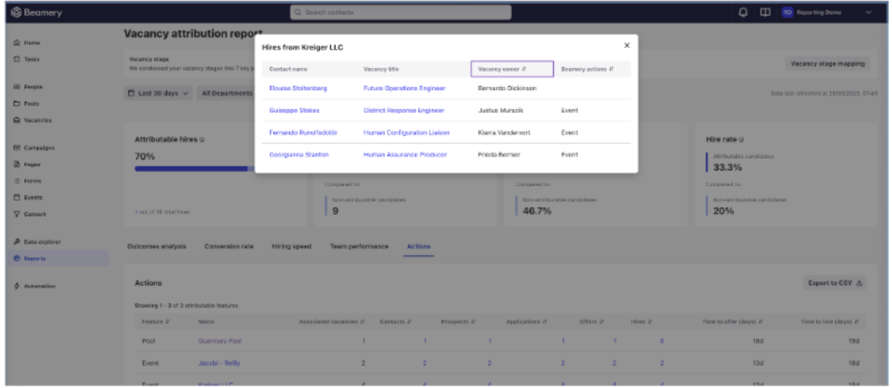Open Forms in the sidebar
Screen dimensions: 892x388
28,181
